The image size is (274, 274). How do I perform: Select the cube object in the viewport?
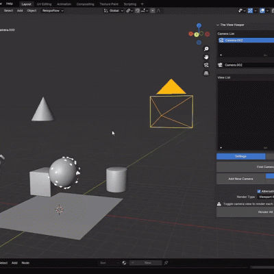(x=39, y=184)
